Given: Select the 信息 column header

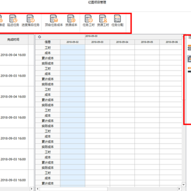Looking at the screenshot, I should click(x=48, y=42).
